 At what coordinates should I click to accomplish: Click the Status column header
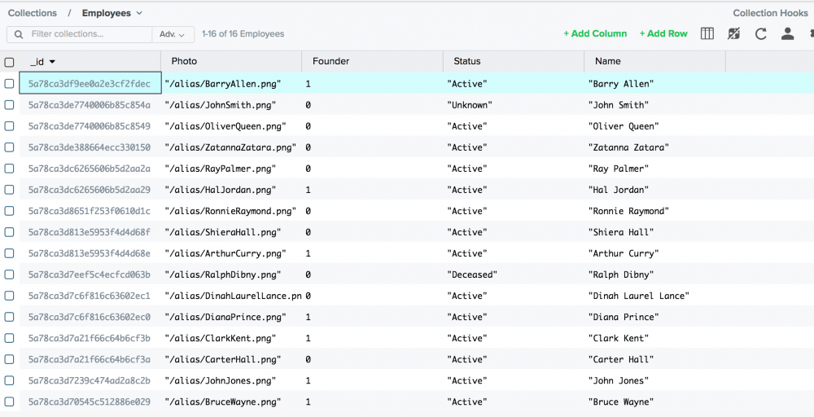pyautogui.click(x=467, y=61)
